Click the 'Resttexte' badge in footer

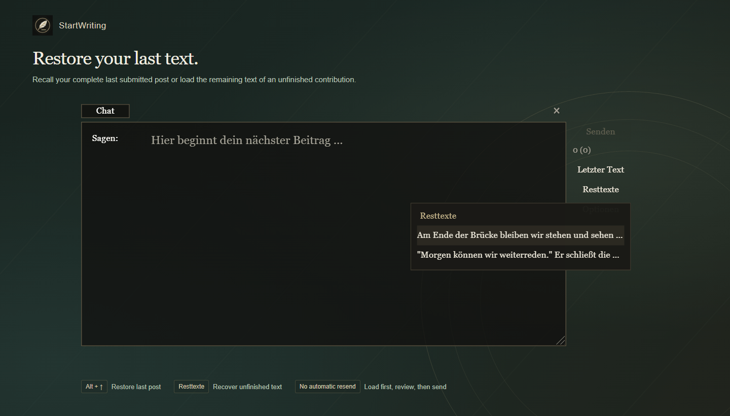[x=191, y=387]
